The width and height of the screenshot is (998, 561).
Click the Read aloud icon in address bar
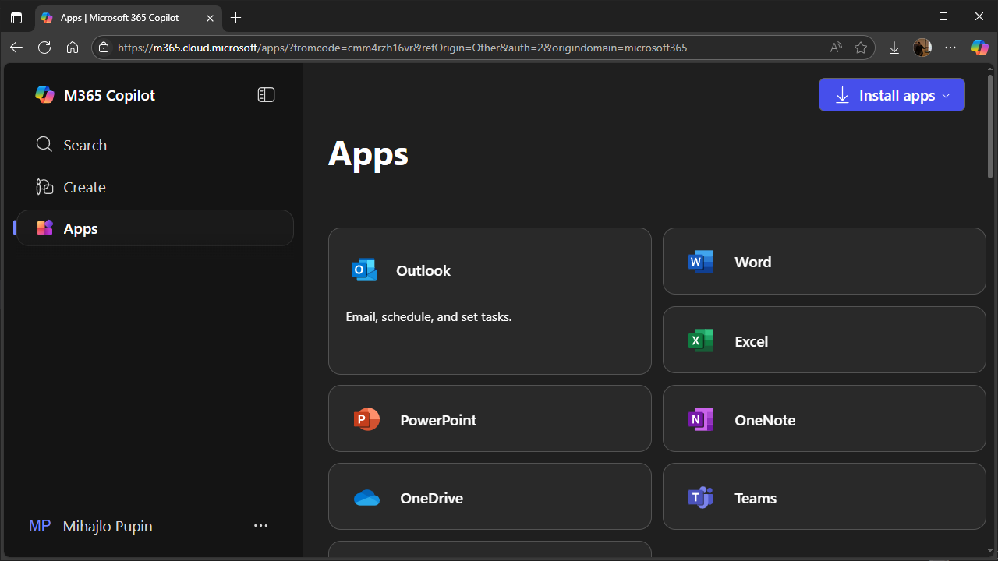coord(836,48)
